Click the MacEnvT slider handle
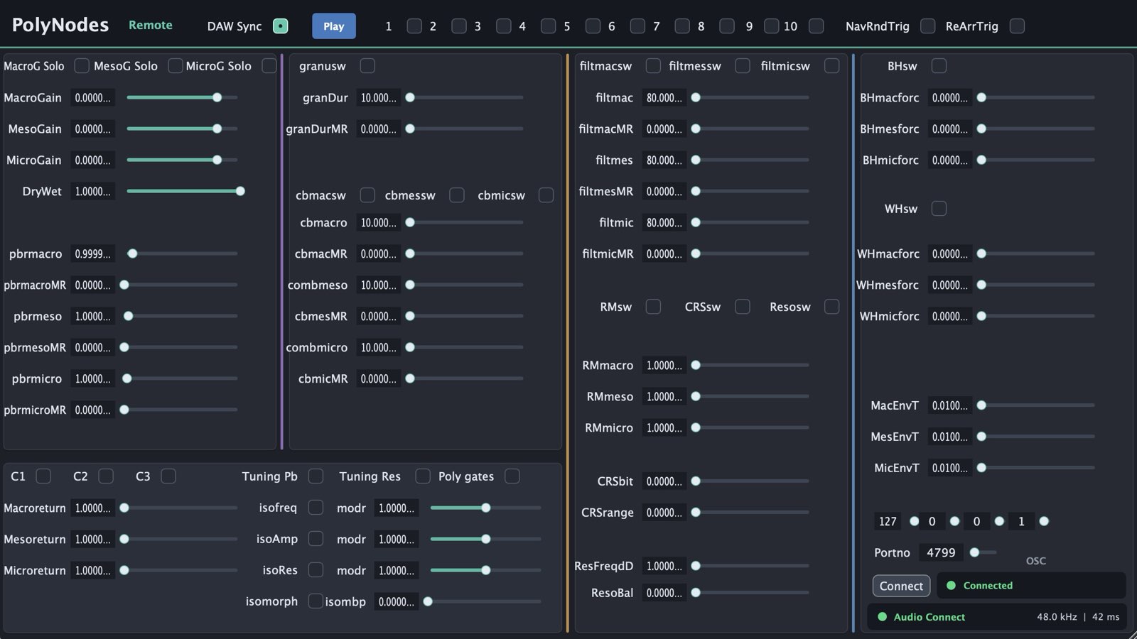The image size is (1137, 639). (x=981, y=405)
